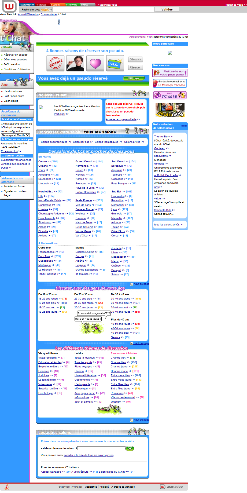This screenshot has height=493, width=247.
Task: Open the t'Chat tél banner
Action: point(170,95)
